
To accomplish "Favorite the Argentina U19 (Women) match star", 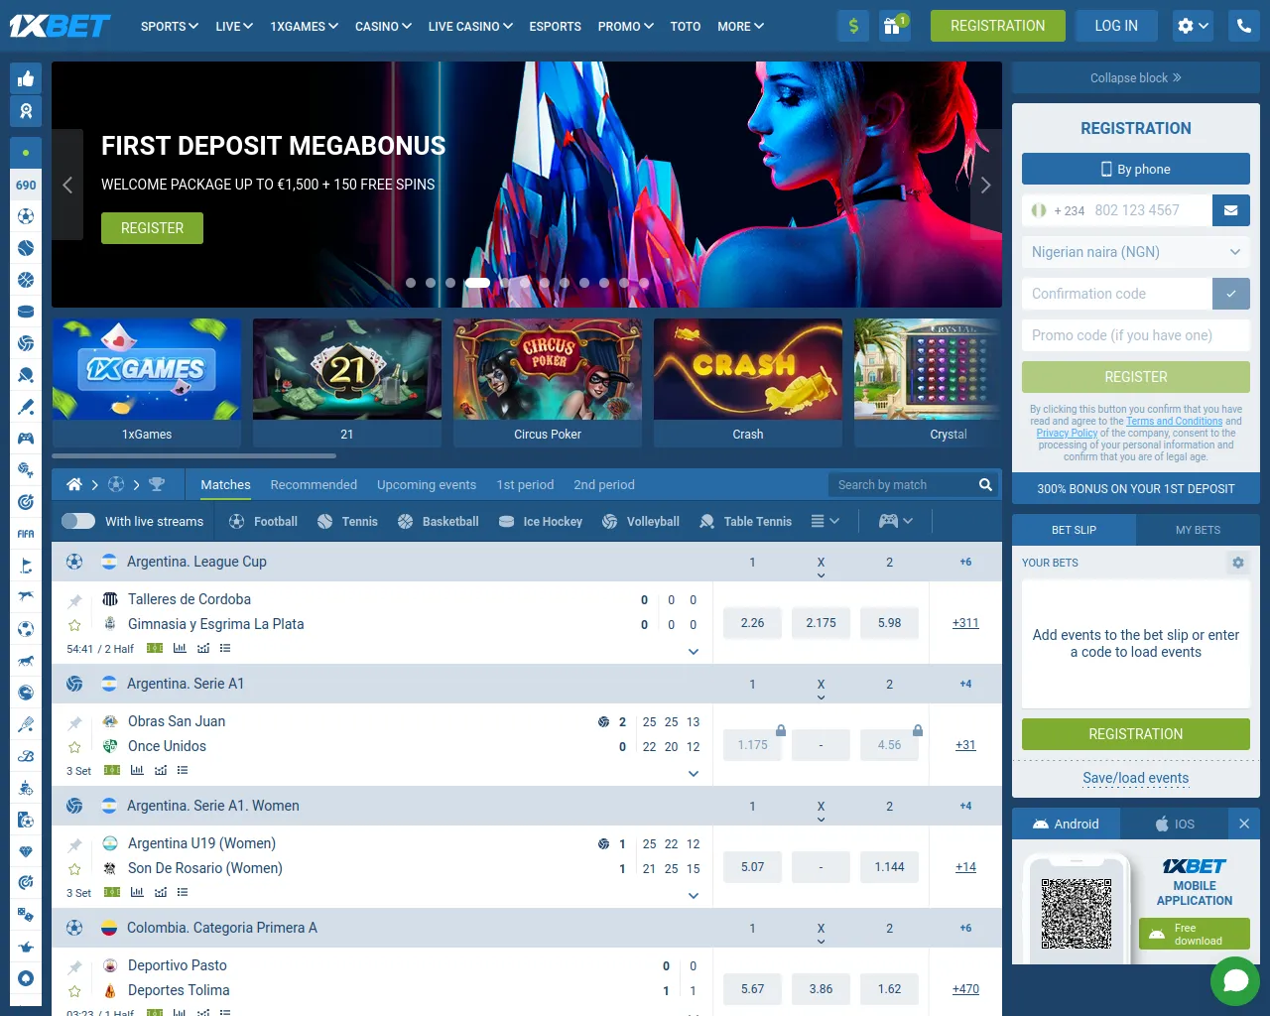I will tap(74, 869).
